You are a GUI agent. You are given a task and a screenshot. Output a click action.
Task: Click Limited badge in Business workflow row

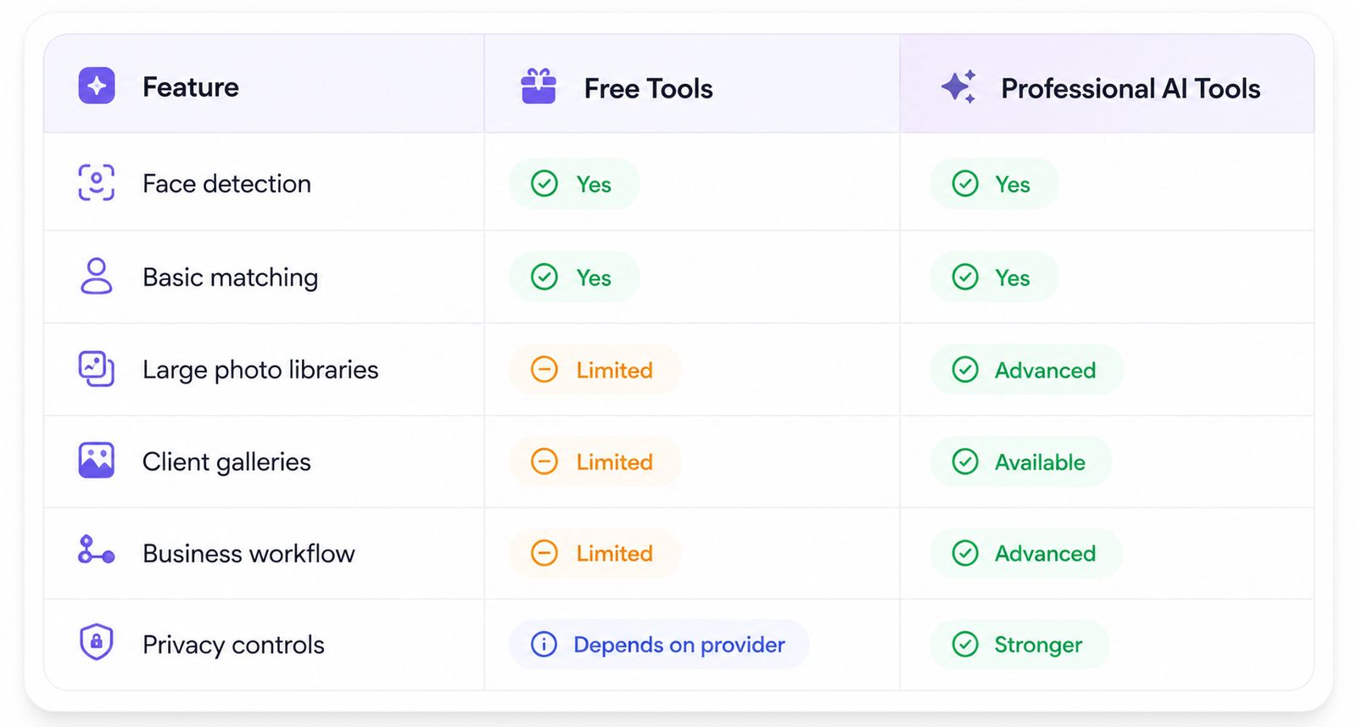pos(595,553)
